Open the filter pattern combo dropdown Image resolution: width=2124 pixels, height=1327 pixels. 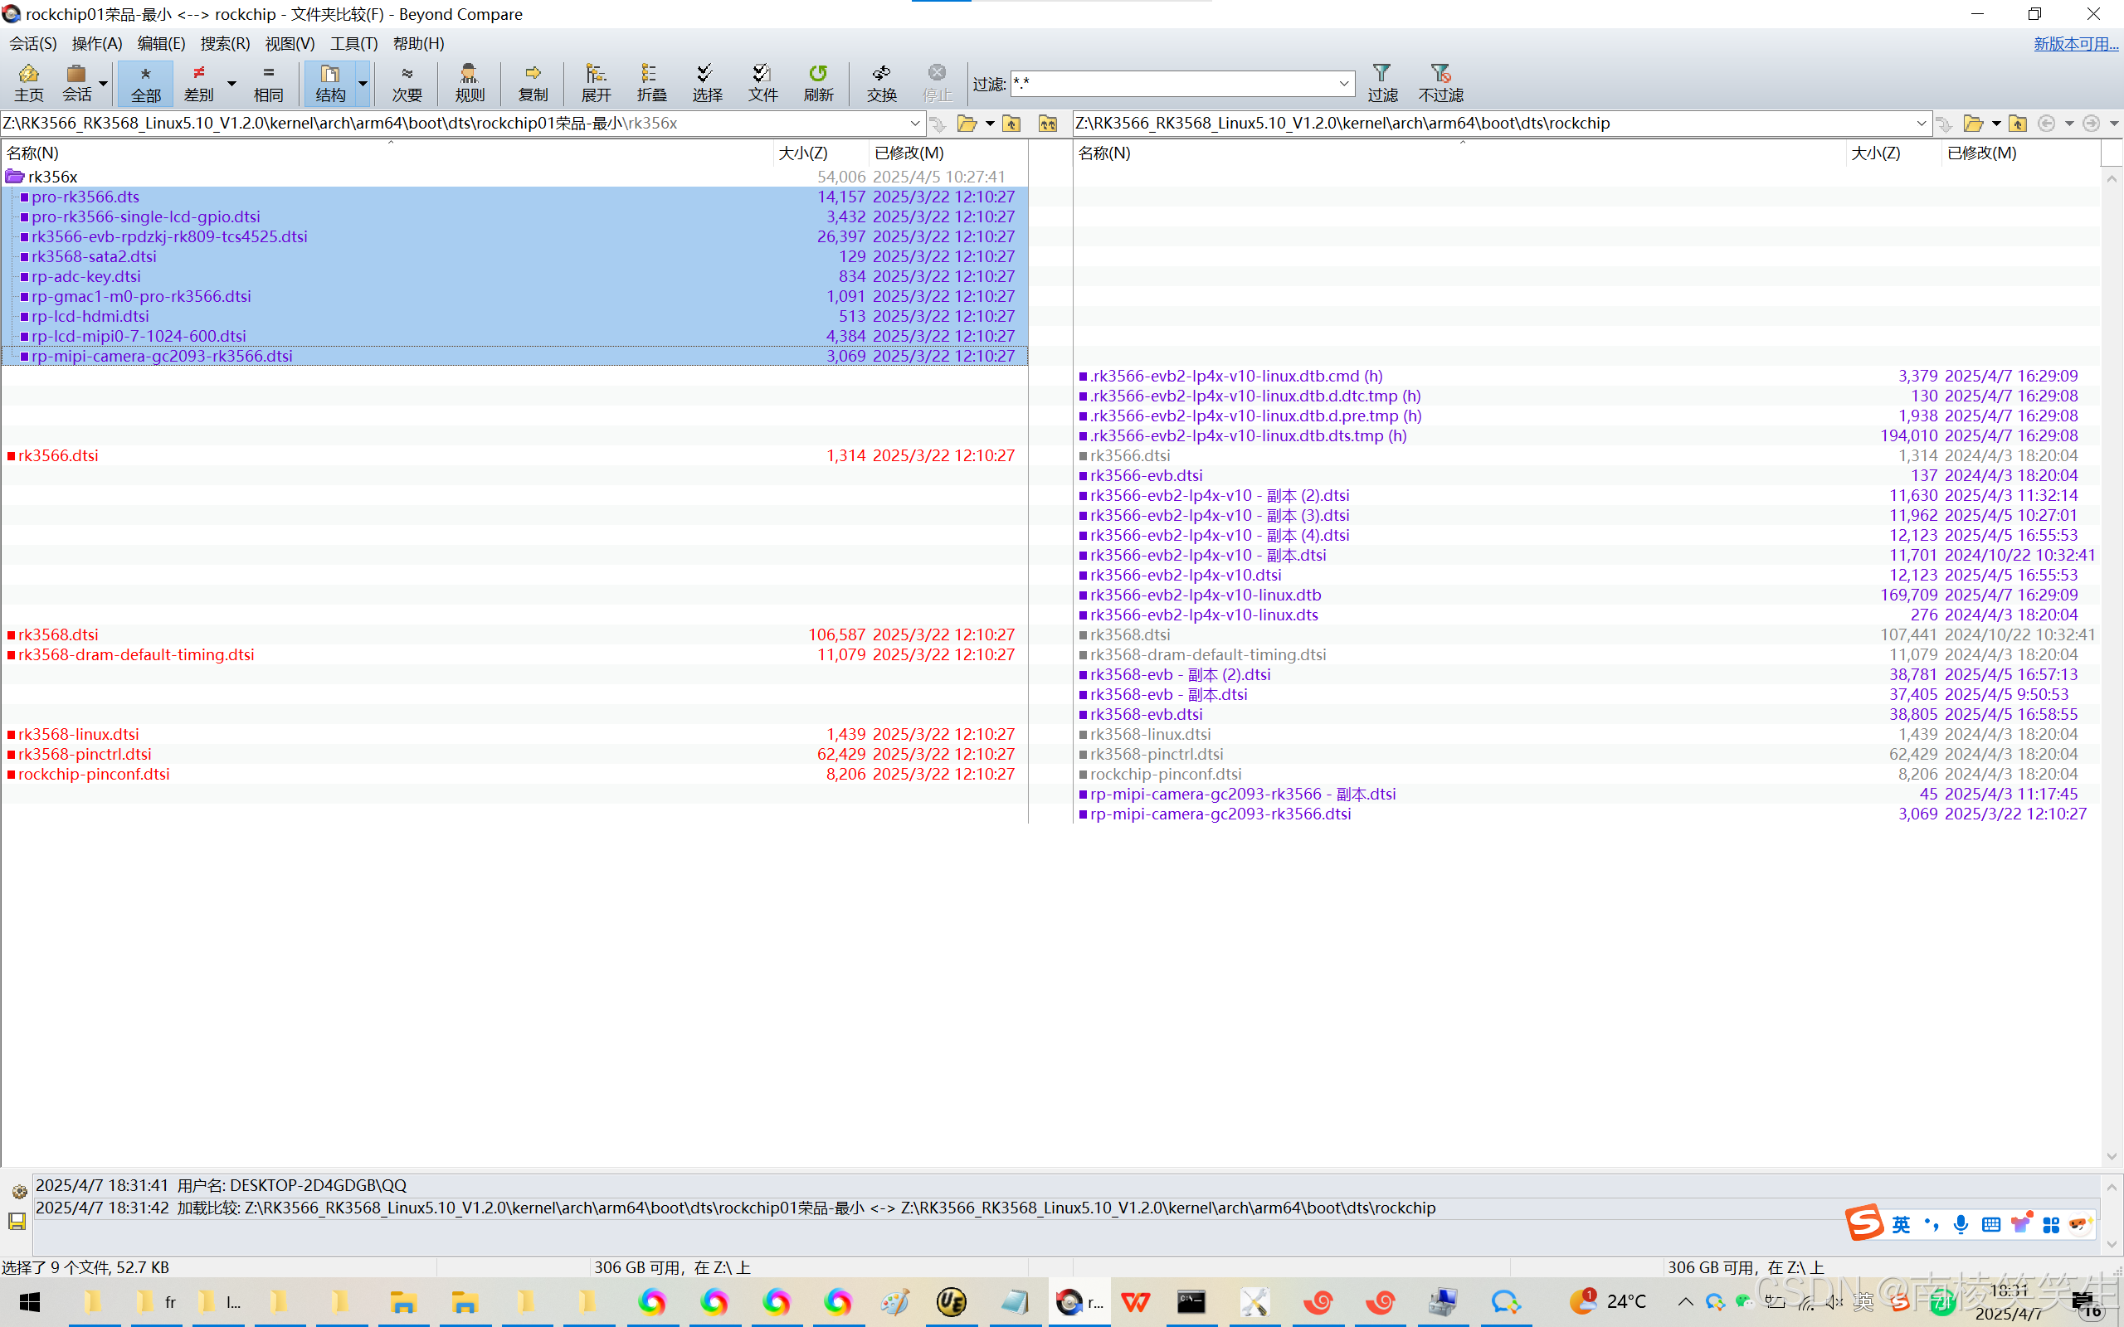tap(1343, 84)
